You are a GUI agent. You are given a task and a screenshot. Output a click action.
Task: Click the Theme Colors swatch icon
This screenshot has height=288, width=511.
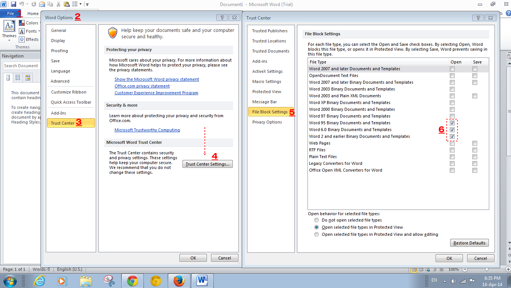click(x=22, y=23)
